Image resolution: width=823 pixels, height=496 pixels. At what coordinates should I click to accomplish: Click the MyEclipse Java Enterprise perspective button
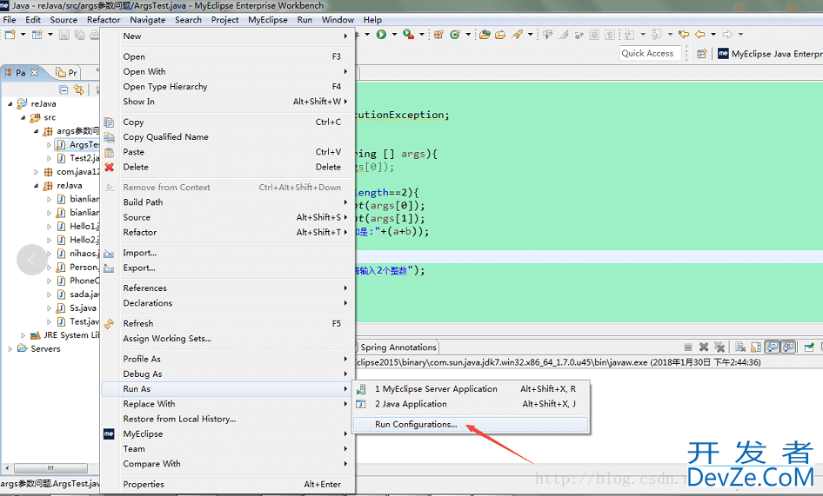(x=769, y=54)
